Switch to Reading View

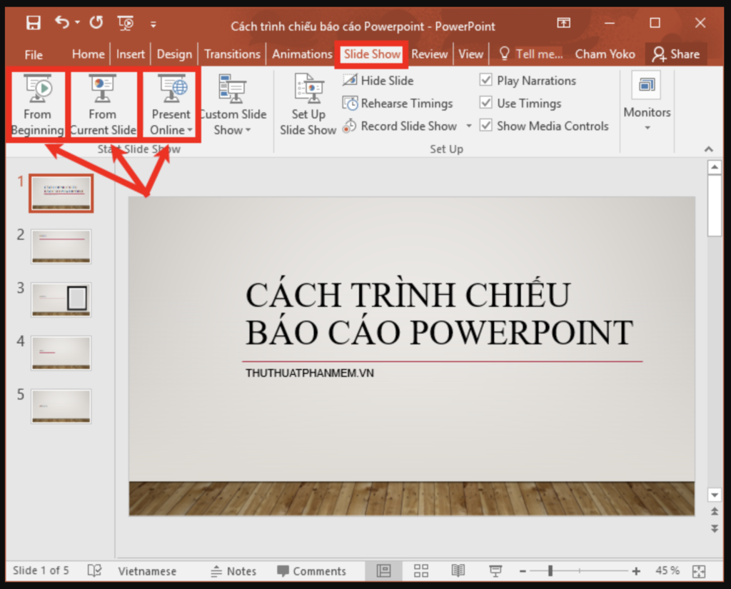(x=458, y=570)
